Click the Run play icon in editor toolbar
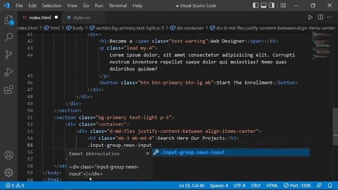The height and width of the screenshot is (190, 338). 310,17
